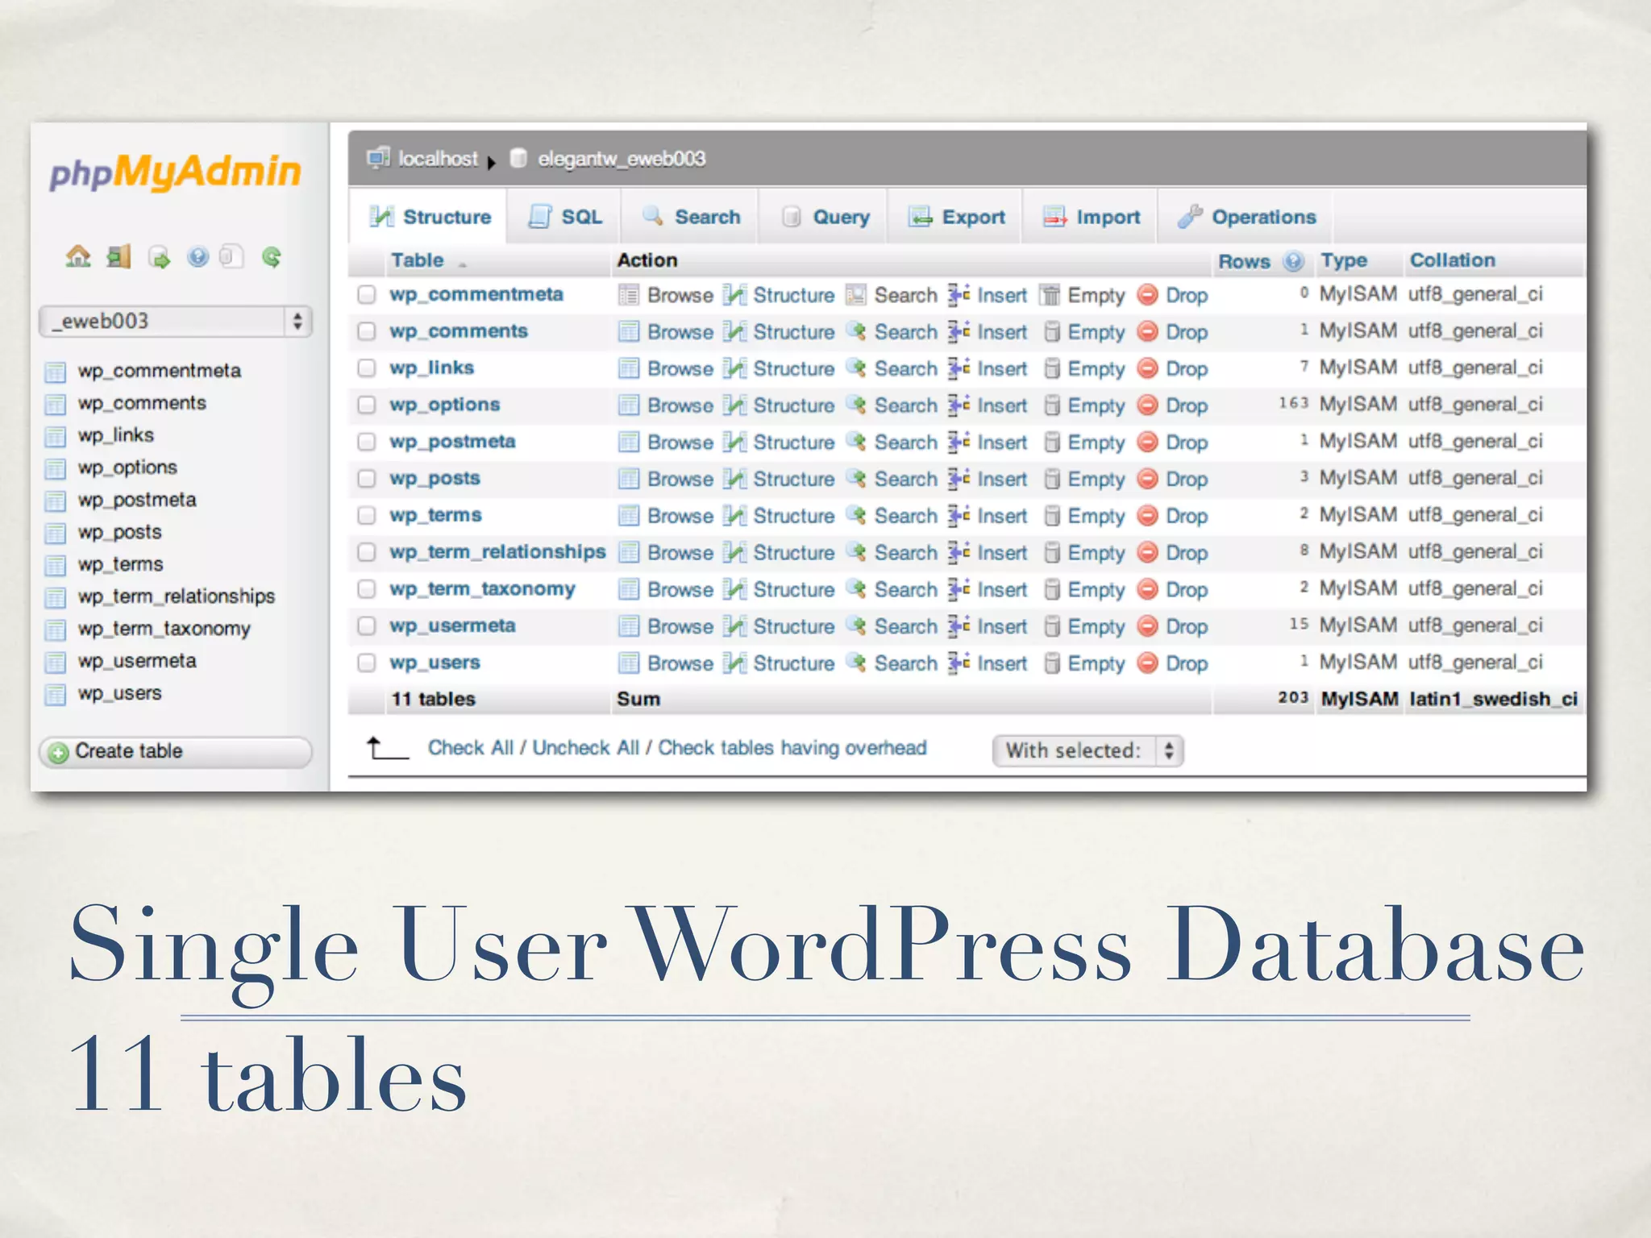Click latin1_swedish_ci in the Sum row
Image resolution: width=1651 pixels, height=1238 pixels.
[x=1493, y=699]
